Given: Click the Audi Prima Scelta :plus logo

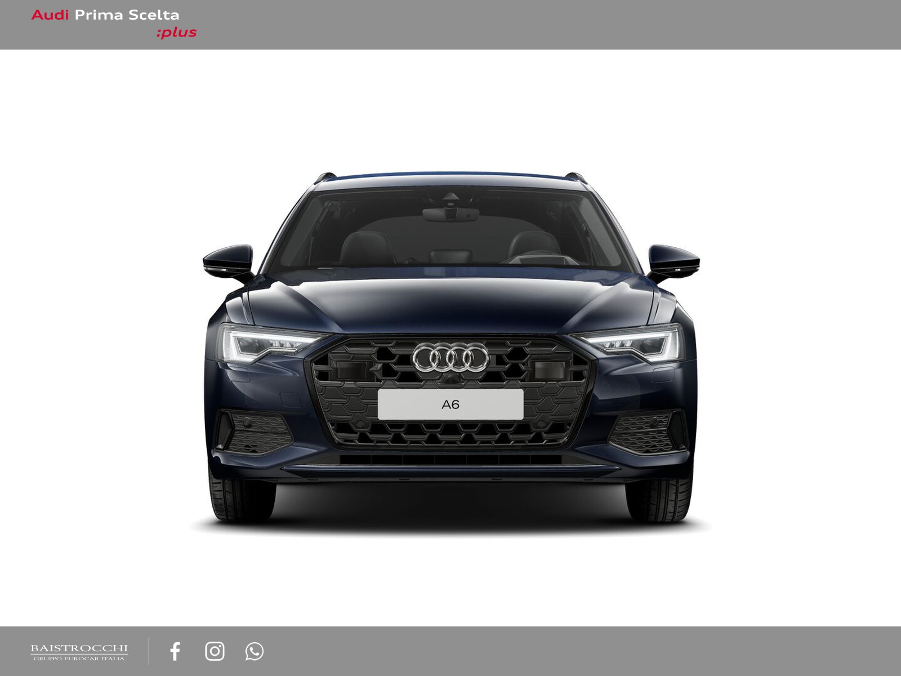Looking at the screenshot, I should 114,24.
